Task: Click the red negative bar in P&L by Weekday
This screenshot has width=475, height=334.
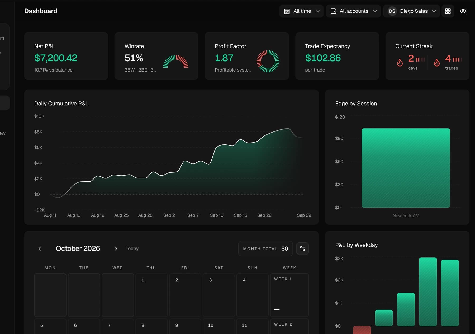Action: (x=362, y=330)
